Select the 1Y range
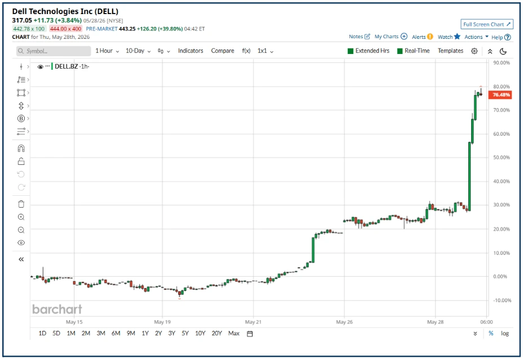 click(x=145, y=333)
